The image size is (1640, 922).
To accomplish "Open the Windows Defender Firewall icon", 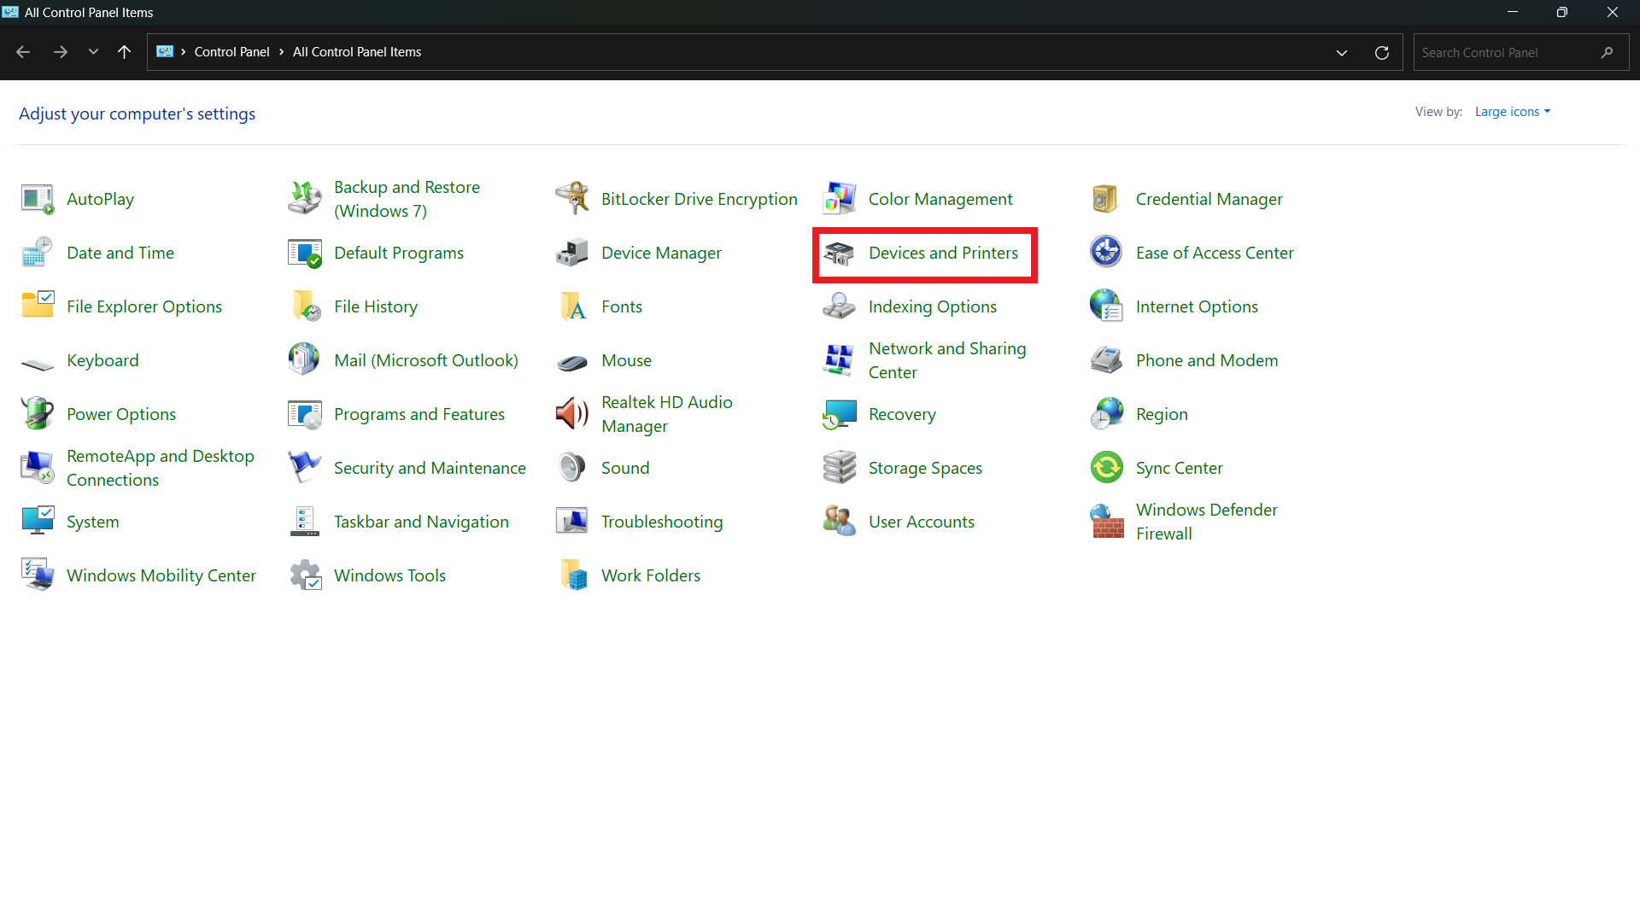I will [1106, 522].
